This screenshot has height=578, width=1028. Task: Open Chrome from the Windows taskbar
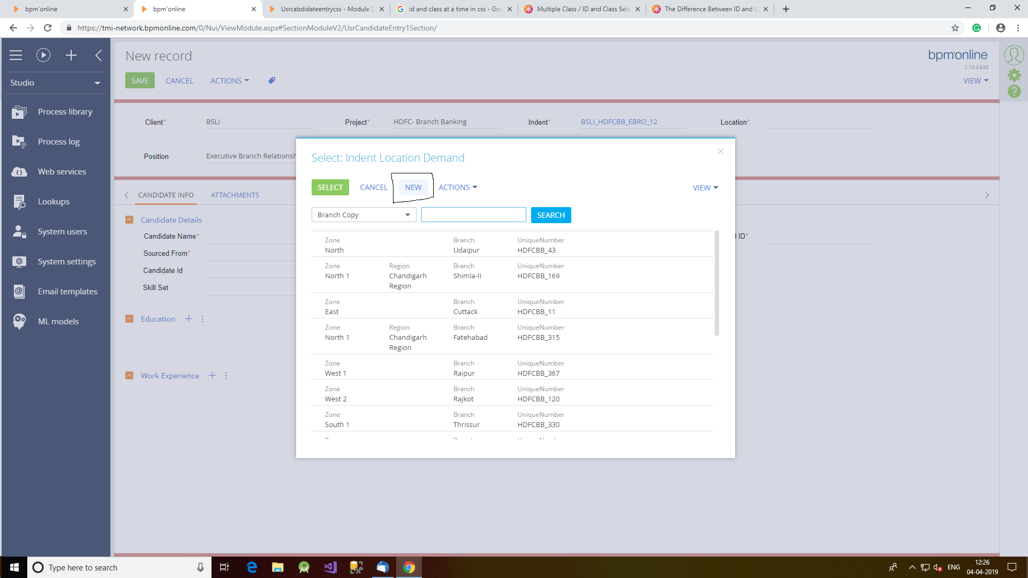click(409, 567)
